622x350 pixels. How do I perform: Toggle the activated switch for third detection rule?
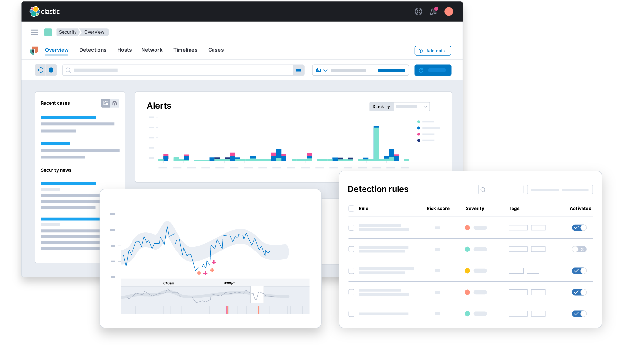[x=579, y=270]
